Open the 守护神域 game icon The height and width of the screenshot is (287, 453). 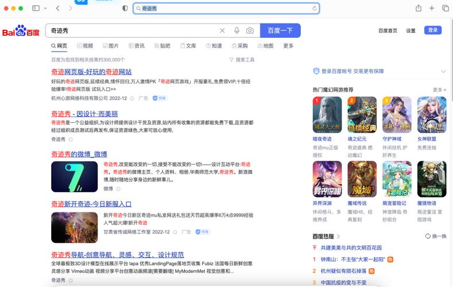coord(397,115)
